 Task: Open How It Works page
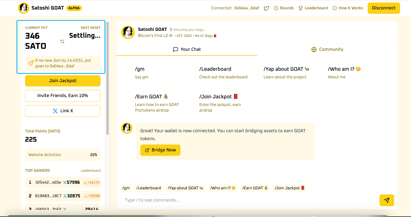(x=348, y=8)
